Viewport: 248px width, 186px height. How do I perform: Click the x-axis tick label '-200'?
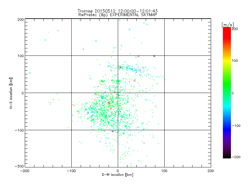[x=25, y=171]
